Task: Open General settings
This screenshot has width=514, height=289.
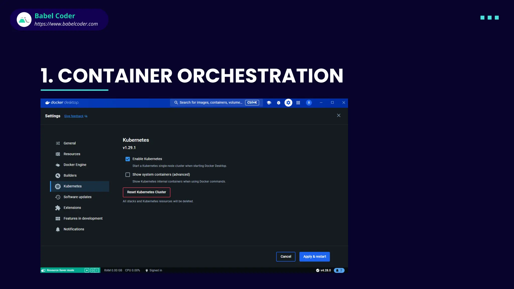Action: (80, 143)
